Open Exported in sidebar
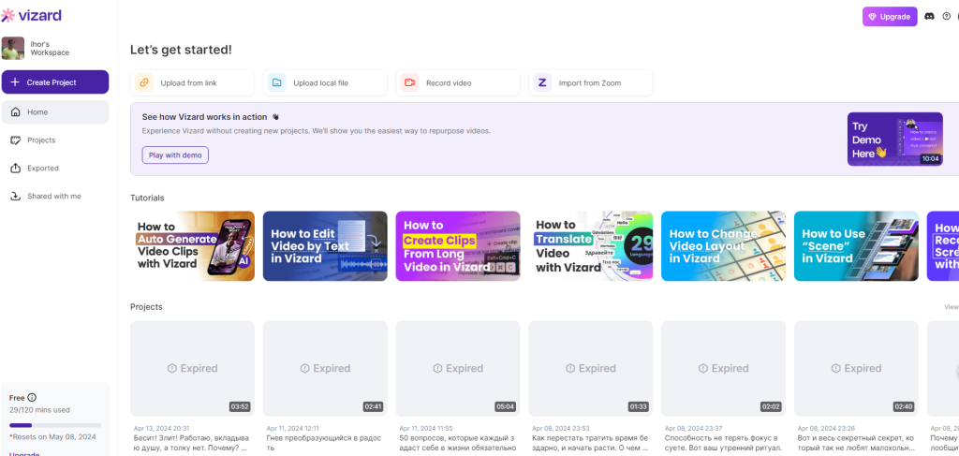Viewport: 959px width, 456px height. click(55, 169)
